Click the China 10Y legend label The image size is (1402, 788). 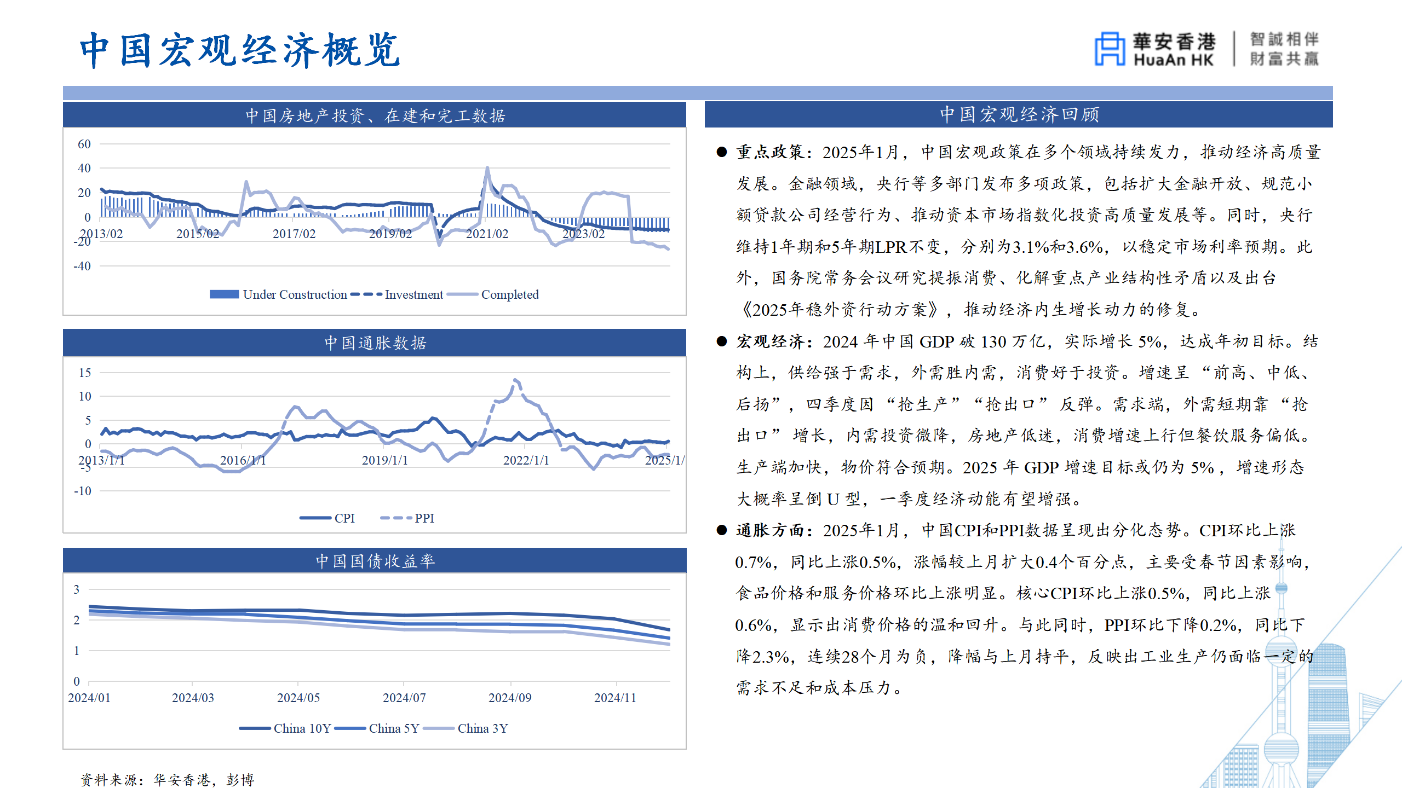[x=302, y=728]
